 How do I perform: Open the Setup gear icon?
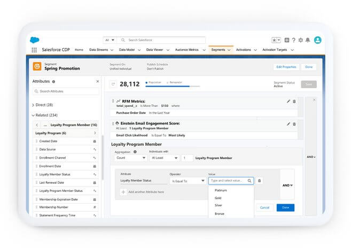click(301, 40)
